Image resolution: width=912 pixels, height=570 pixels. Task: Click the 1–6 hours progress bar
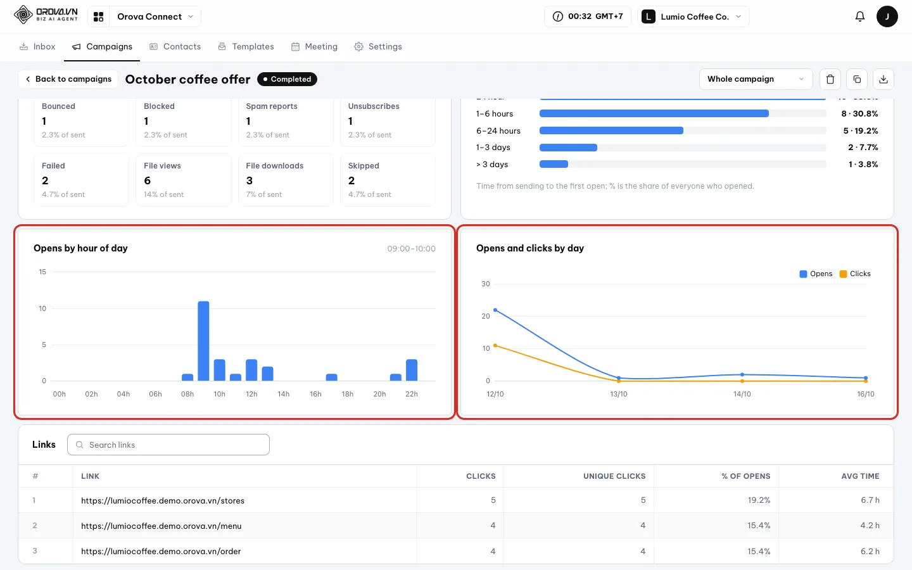coord(683,113)
